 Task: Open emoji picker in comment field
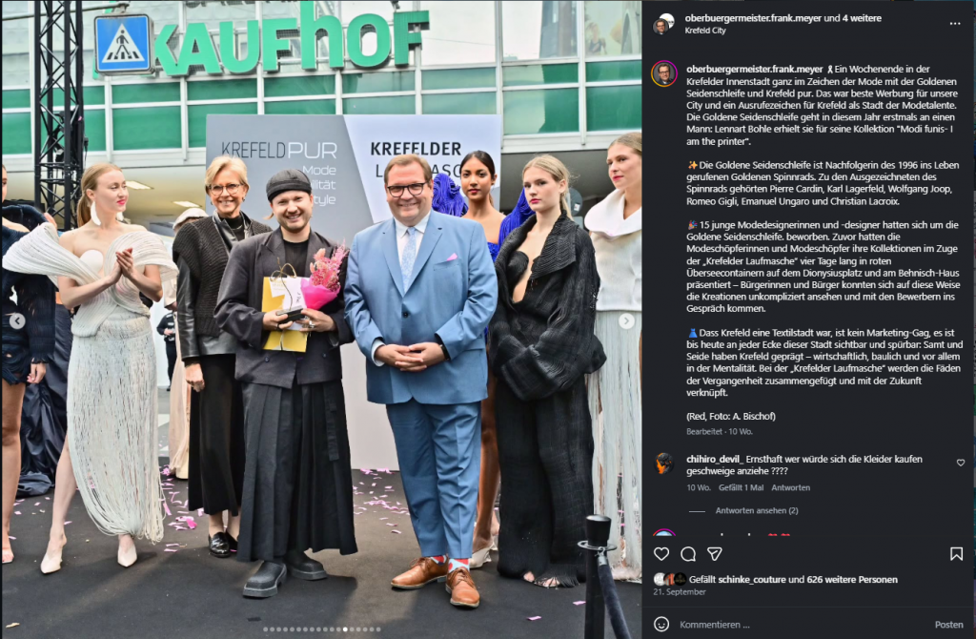(661, 624)
